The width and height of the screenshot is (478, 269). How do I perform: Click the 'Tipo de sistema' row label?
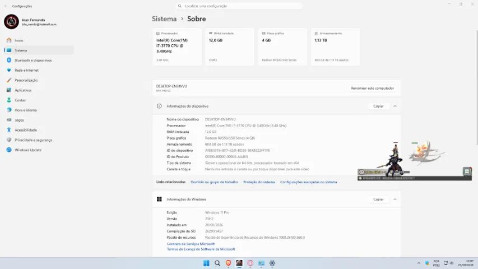(x=179, y=163)
